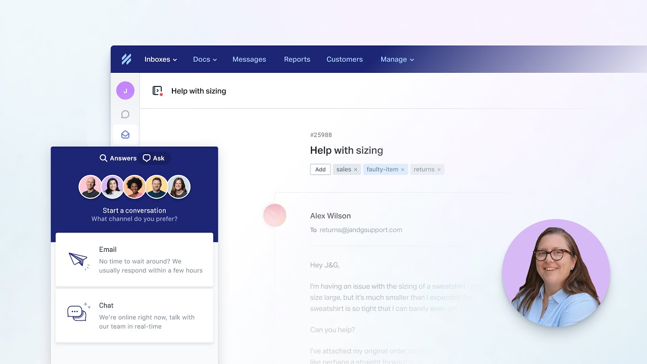
Task: Click the conversation icon beside Help with sizing
Action: coord(157,91)
